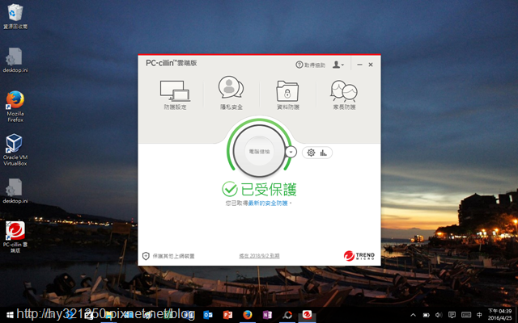This screenshot has width=518, height=323.
Task: Switch the 中 input method indicator
Action: coord(479,315)
